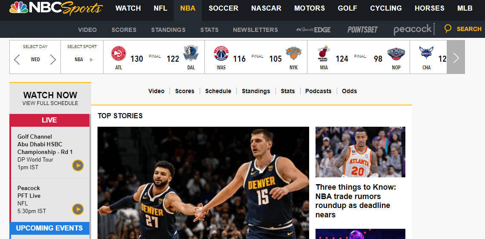Viewport: 485px width, 239px height.
Task: Open VIDEO in the dark subnav
Action: 87,30
